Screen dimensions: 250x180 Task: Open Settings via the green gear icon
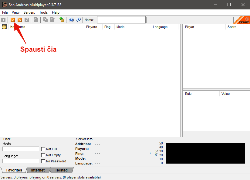click(62, 20)
